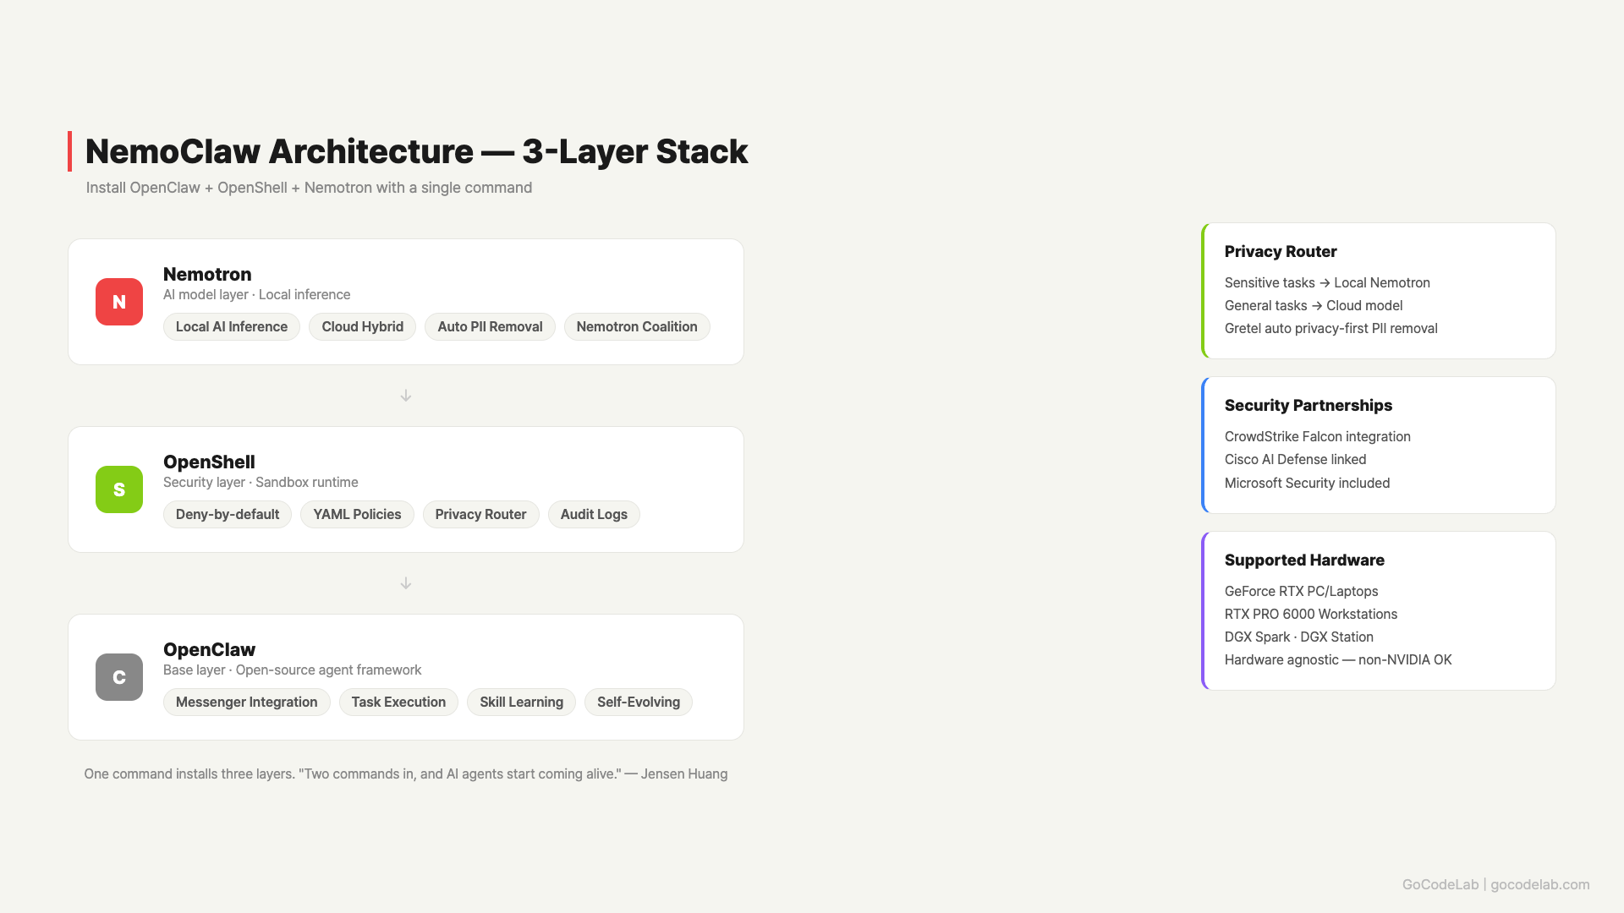Open the gocodelab.com link
Screen dimensions: 1624x913
1539,884
